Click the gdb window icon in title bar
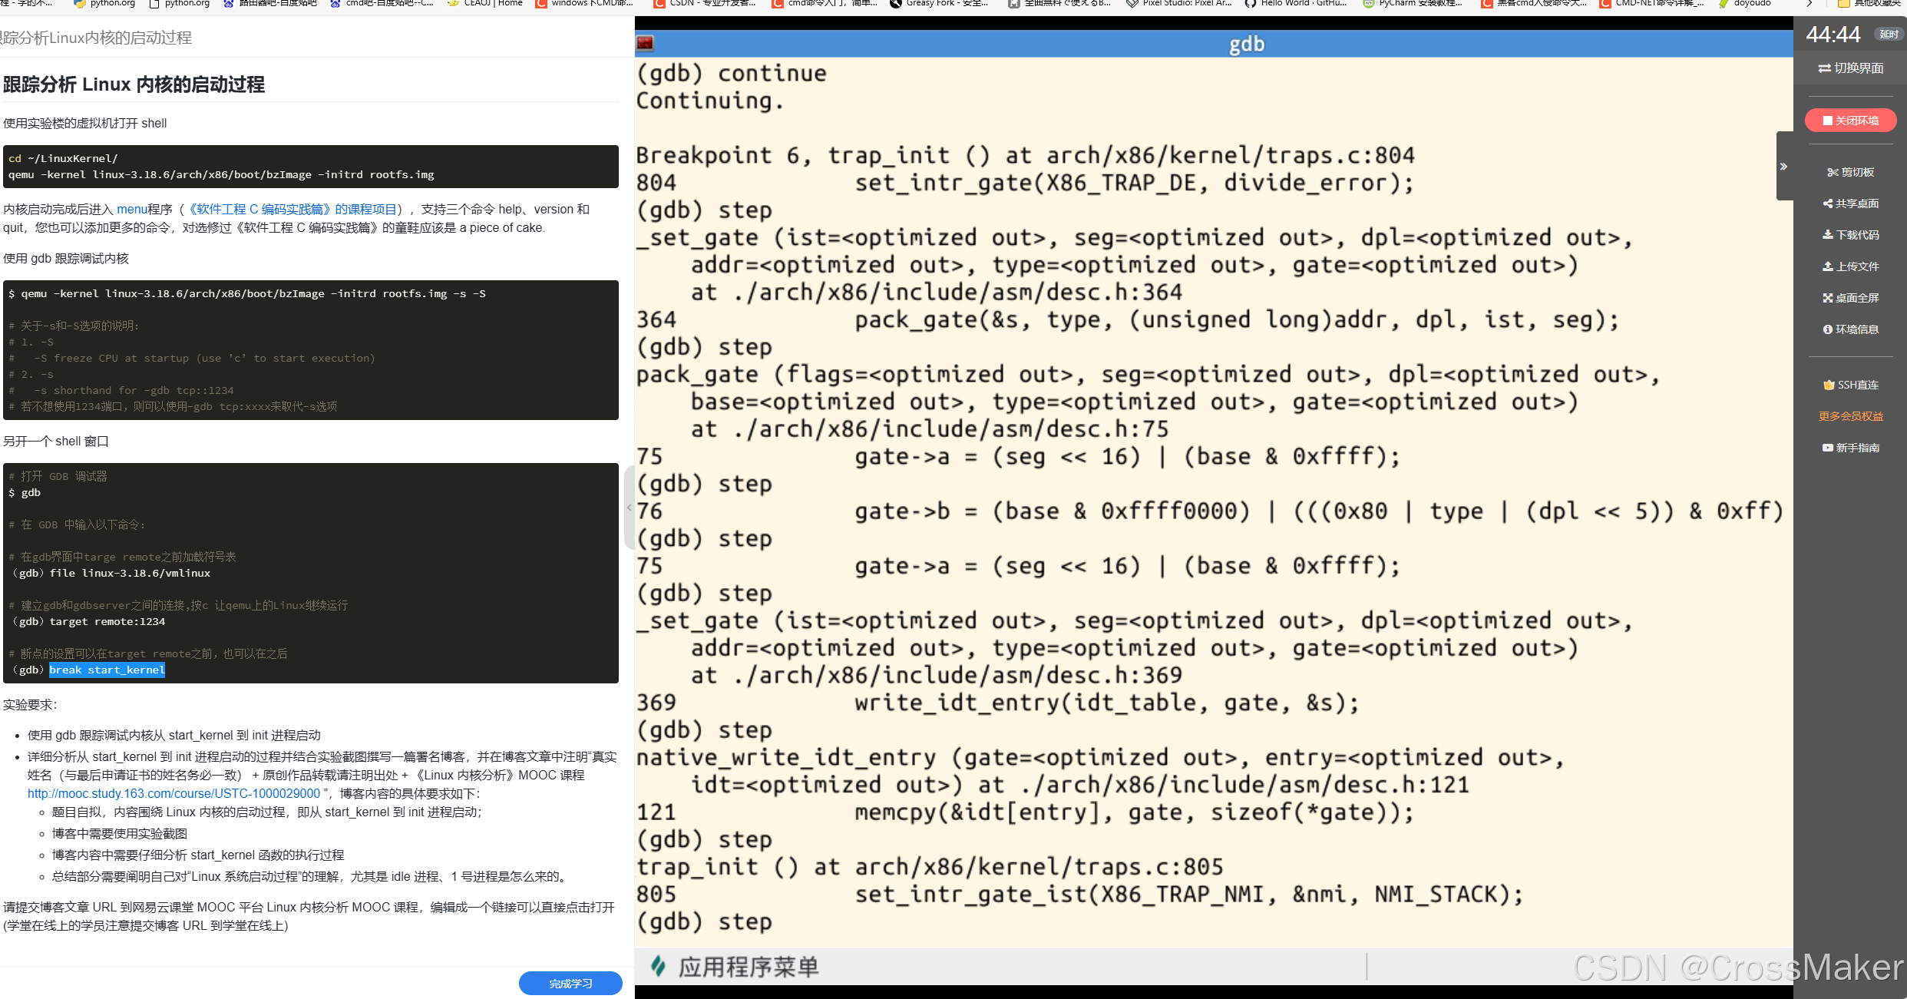Viewport: 1907px width, 999px height. [x=645, y=44]
